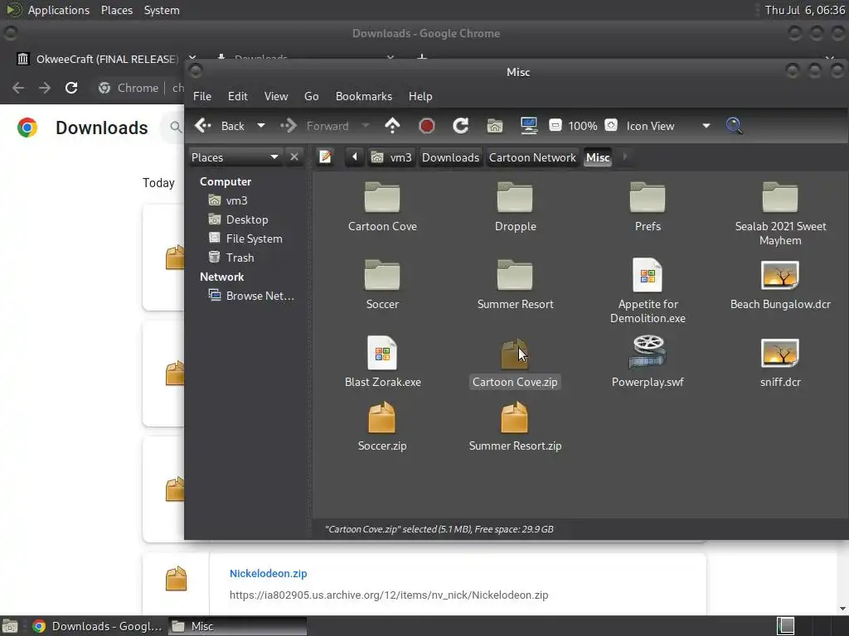Click the Chrome reload button

tap(71, 88)
